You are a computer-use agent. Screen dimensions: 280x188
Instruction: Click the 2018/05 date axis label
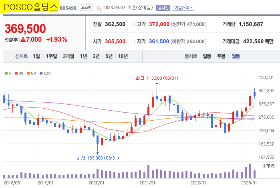pos(12,183)
